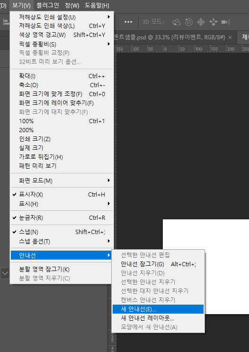Select 인쇄 크기(Z)
This screenshot has width=249, height=352.
tap(62, 139)
